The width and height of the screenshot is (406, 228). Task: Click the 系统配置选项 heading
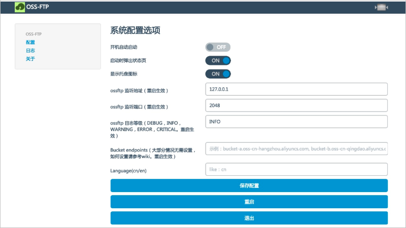[135, 30]
